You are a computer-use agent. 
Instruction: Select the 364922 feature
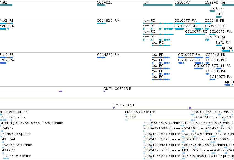point(2,131)
